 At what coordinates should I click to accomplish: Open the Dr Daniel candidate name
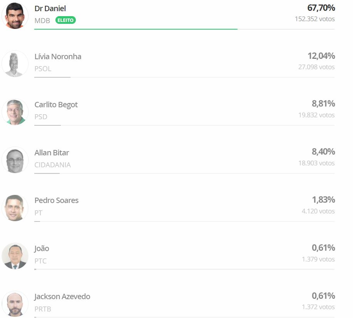click(x=50, y=8)
